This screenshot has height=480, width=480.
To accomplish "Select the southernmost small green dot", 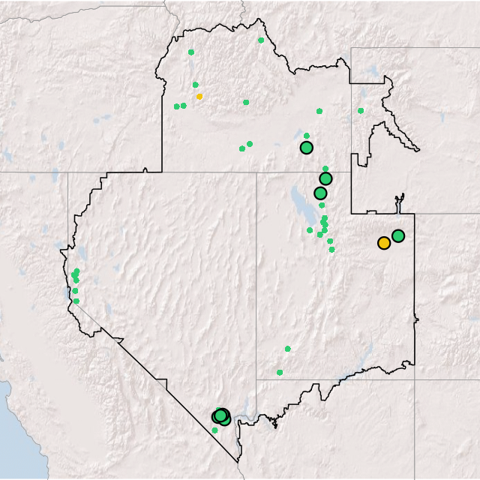I will (214, 430).
